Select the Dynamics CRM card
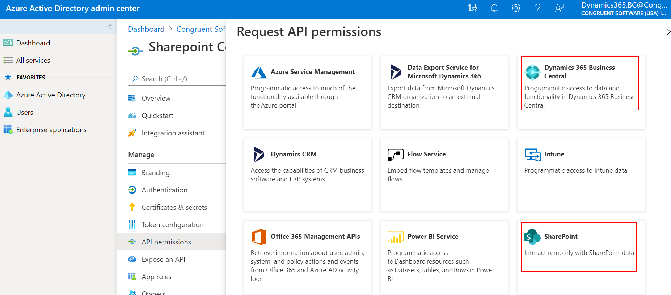This screenshot has width=671, height=295. (x=308, y=175)
